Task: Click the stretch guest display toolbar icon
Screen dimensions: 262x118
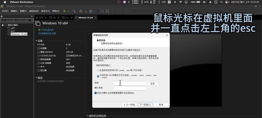Action: click(x=126, y=11)
